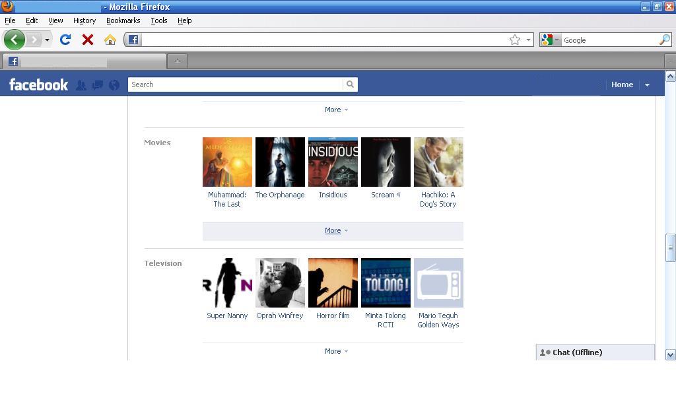Click the Forward navigation arrow
The image size is (676, 396).
(x=34, y=40)
